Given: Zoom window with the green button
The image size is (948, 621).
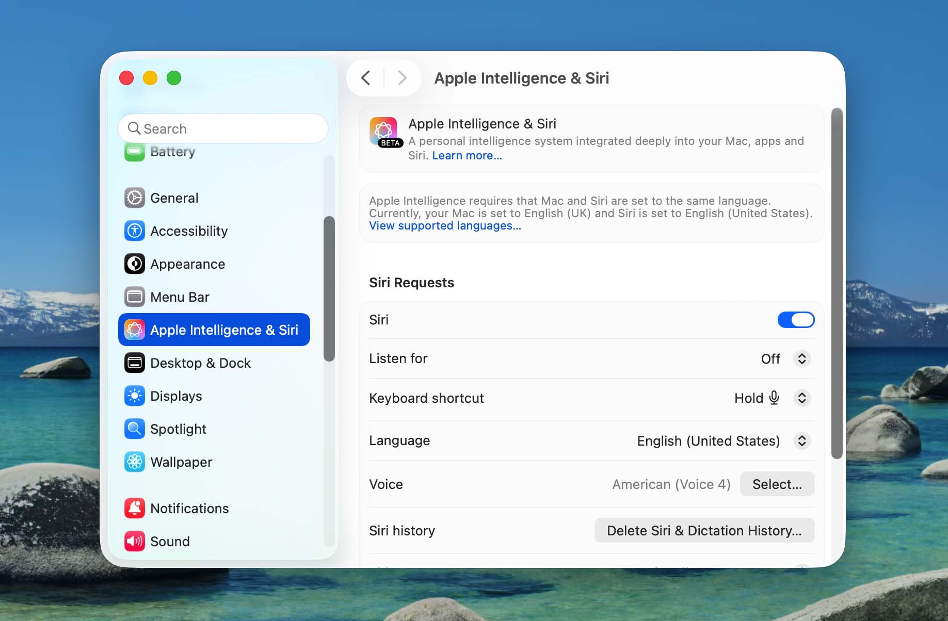Looking at the screenshot, I should point(174,78).
